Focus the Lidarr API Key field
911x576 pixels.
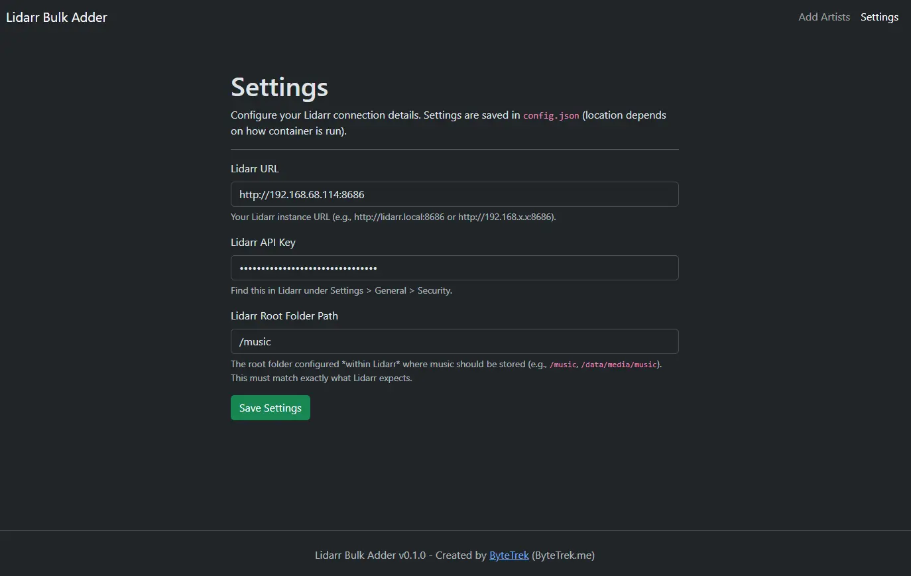coord(454,268)
